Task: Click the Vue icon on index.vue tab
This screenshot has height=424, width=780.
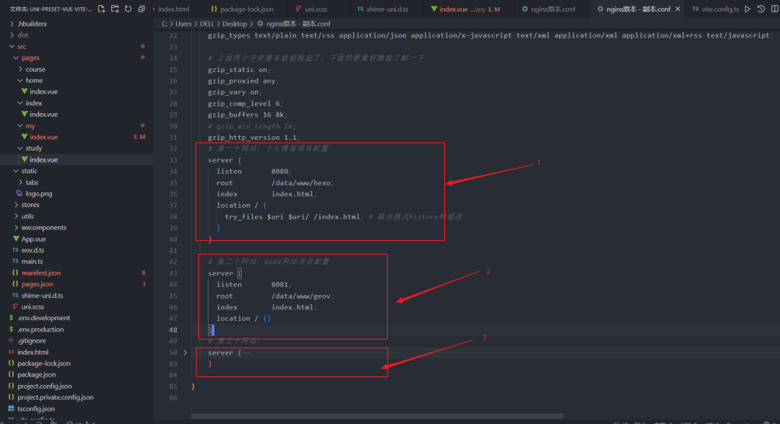Action: 434,9
